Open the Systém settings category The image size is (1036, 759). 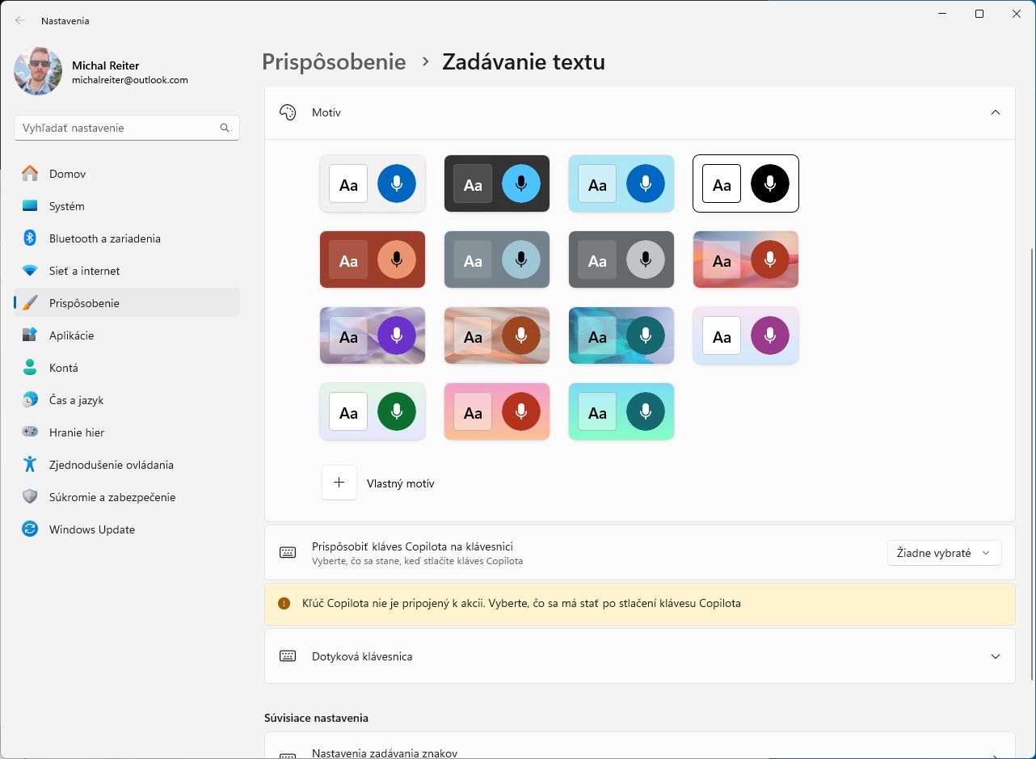point(66,206)
